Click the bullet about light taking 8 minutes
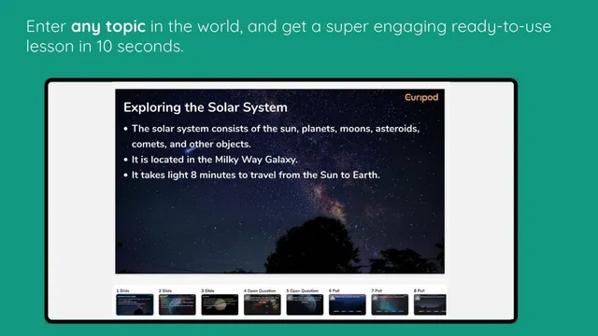Screen dimensions: 598x336 pyautogui.click(x=255, y=175)
